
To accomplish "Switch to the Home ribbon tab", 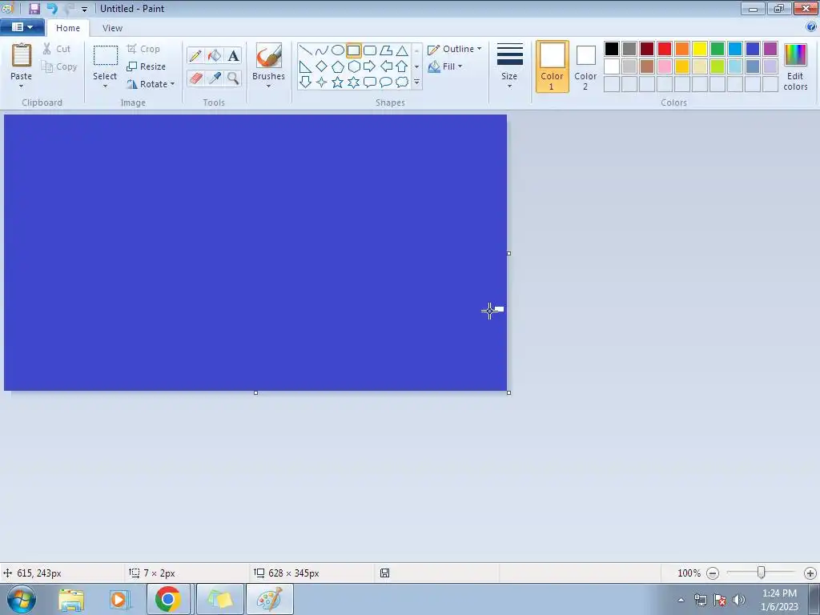I will [68, 28].
